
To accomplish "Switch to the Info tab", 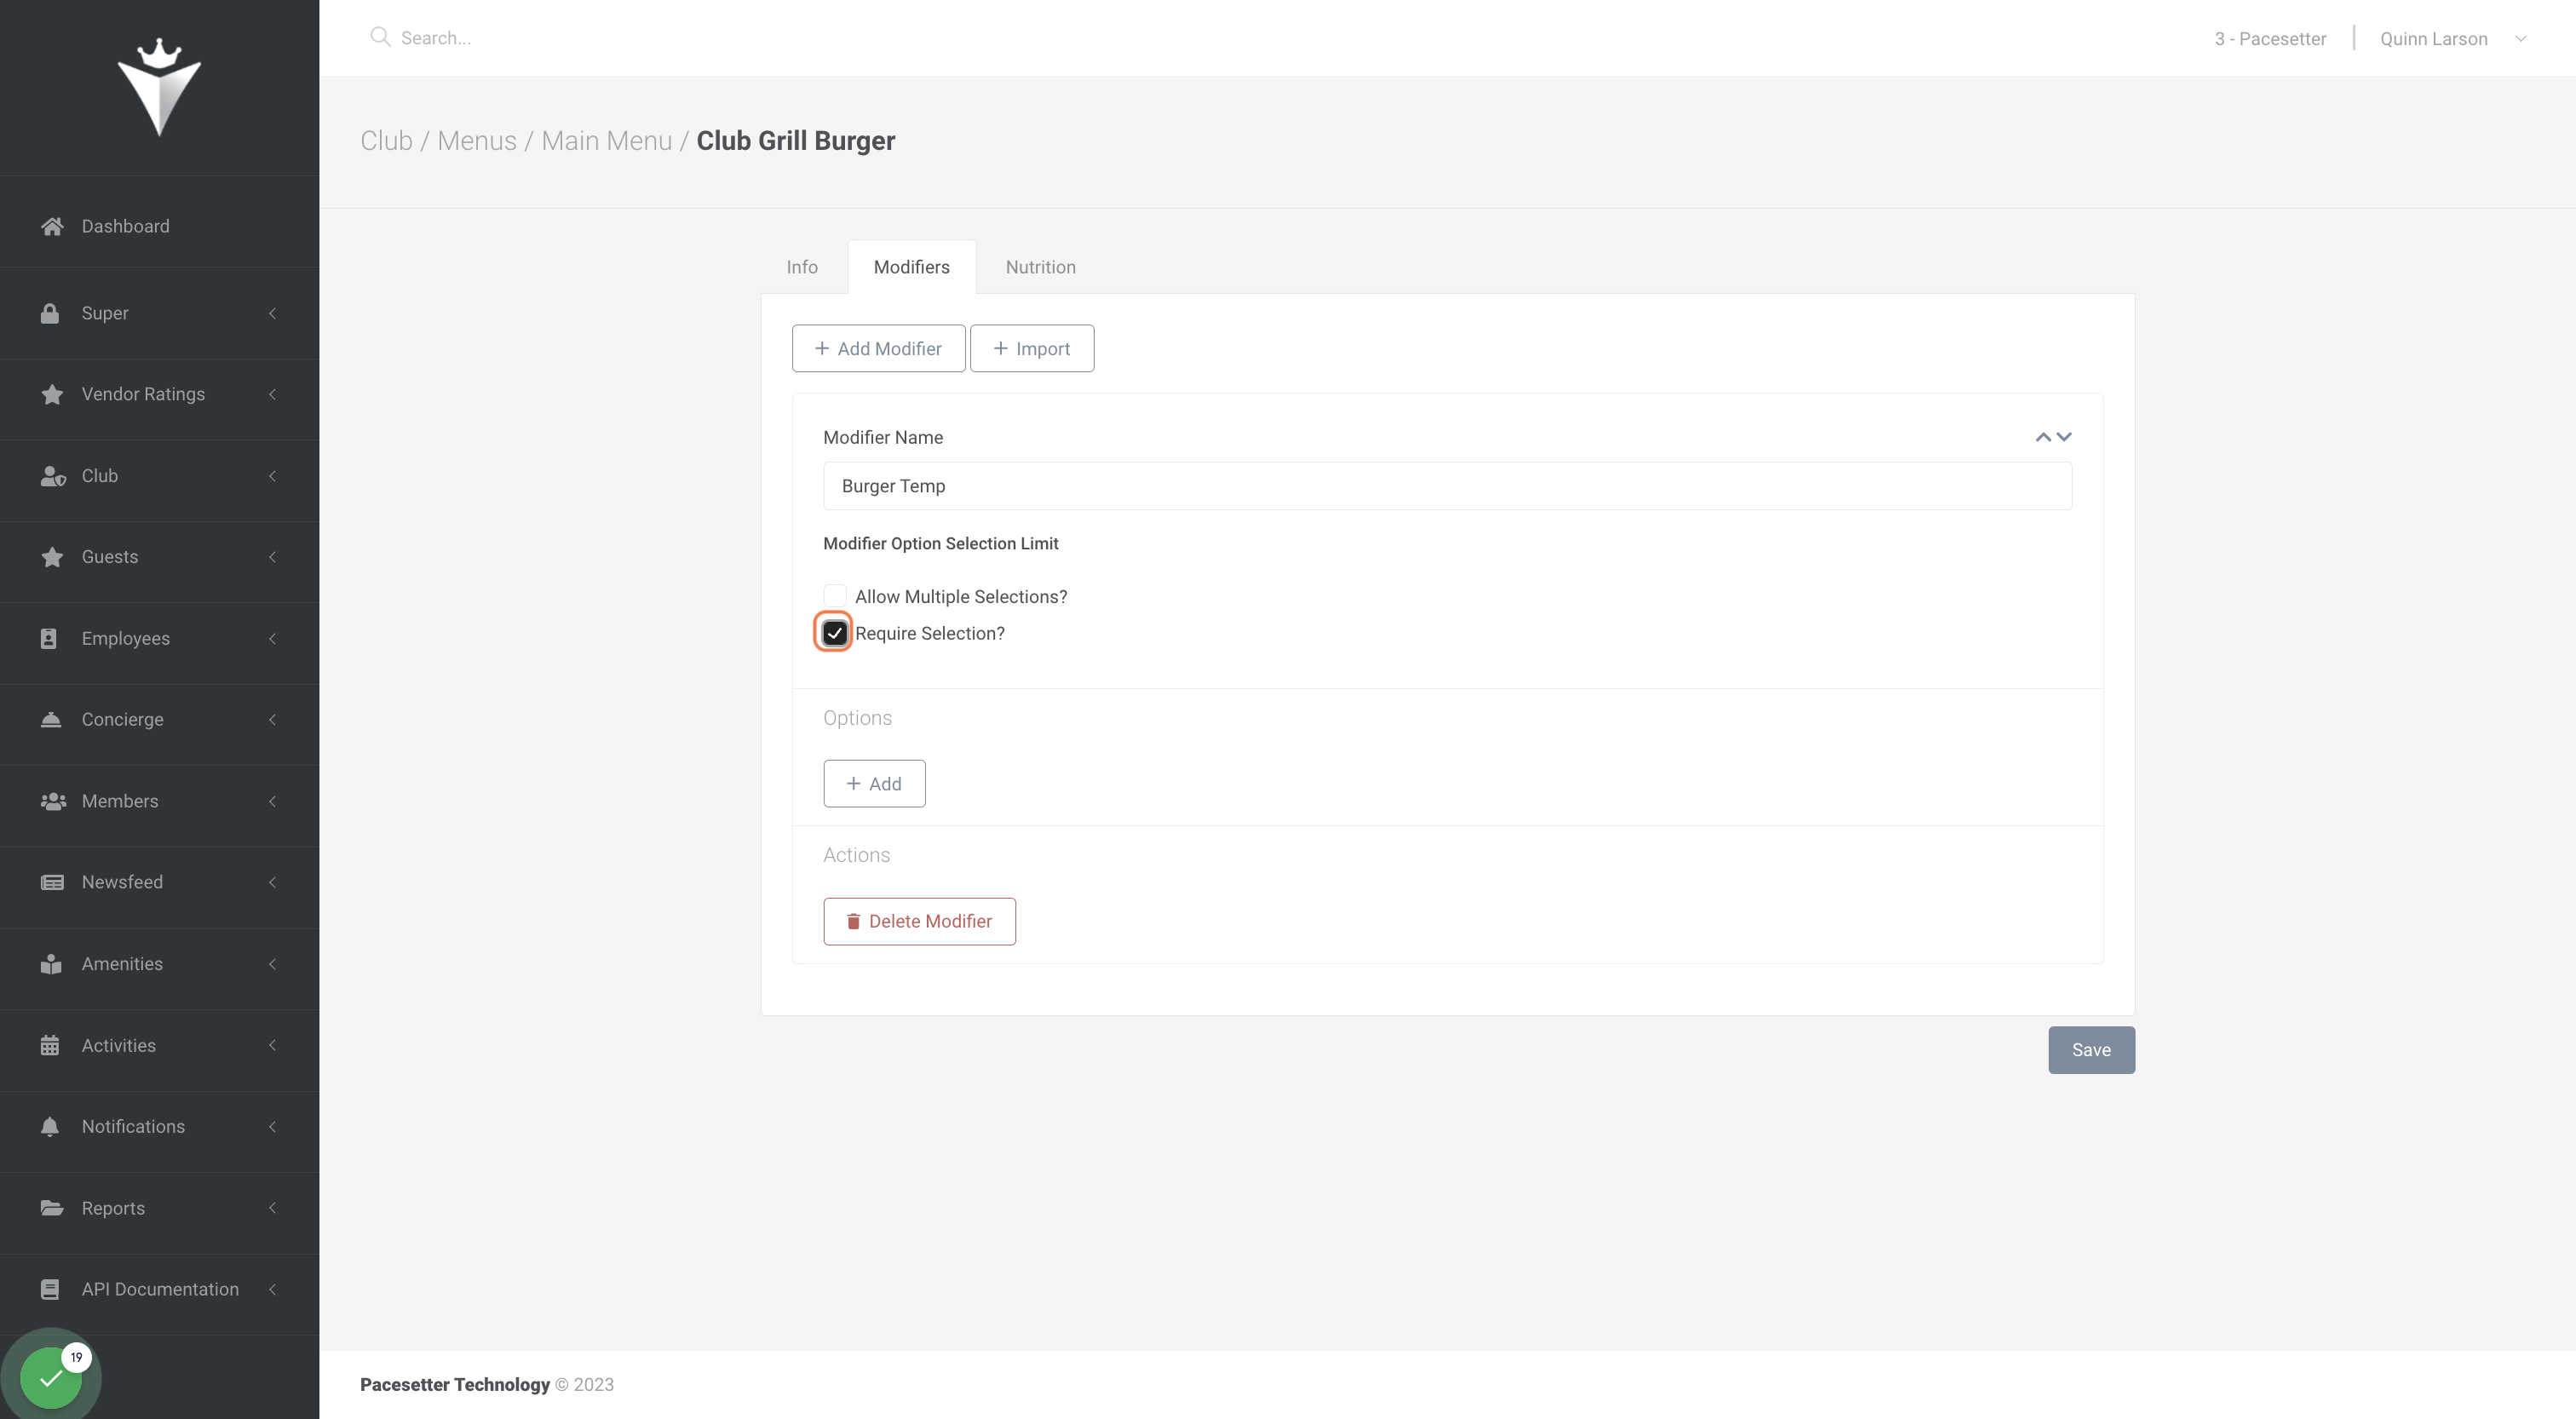I will tap(802, 267).
